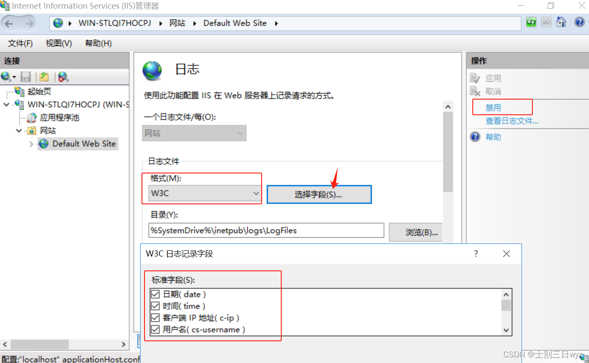The width and height of the screenshot is (589, 363).
Task: Click the back navigation arrow
Action: point(9,23)
